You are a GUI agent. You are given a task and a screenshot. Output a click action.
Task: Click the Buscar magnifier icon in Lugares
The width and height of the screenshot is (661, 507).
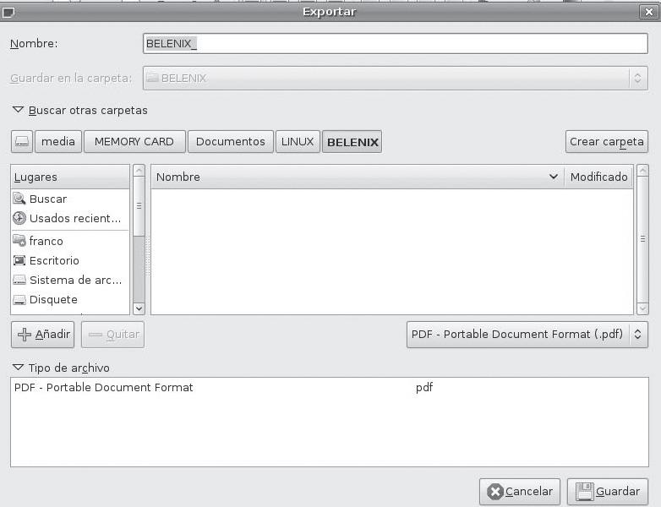tap(19, 198)
